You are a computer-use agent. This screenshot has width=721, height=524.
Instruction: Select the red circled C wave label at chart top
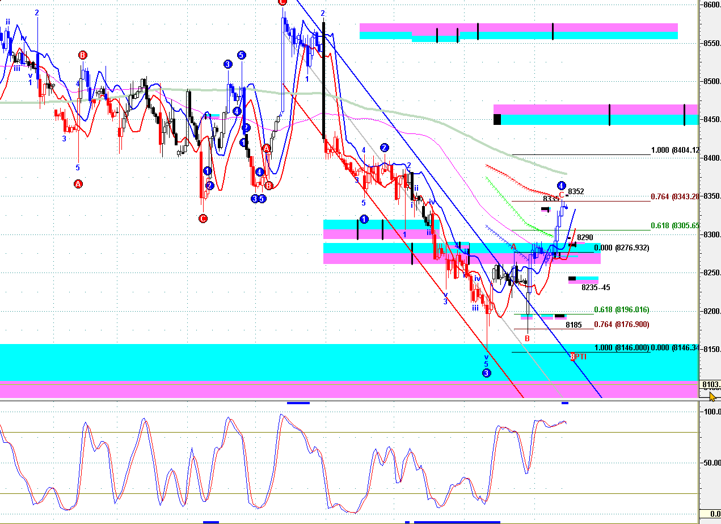pos(283,2)
